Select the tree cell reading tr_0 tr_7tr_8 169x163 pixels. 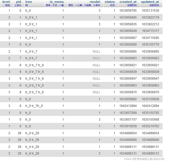coord(34,106)
